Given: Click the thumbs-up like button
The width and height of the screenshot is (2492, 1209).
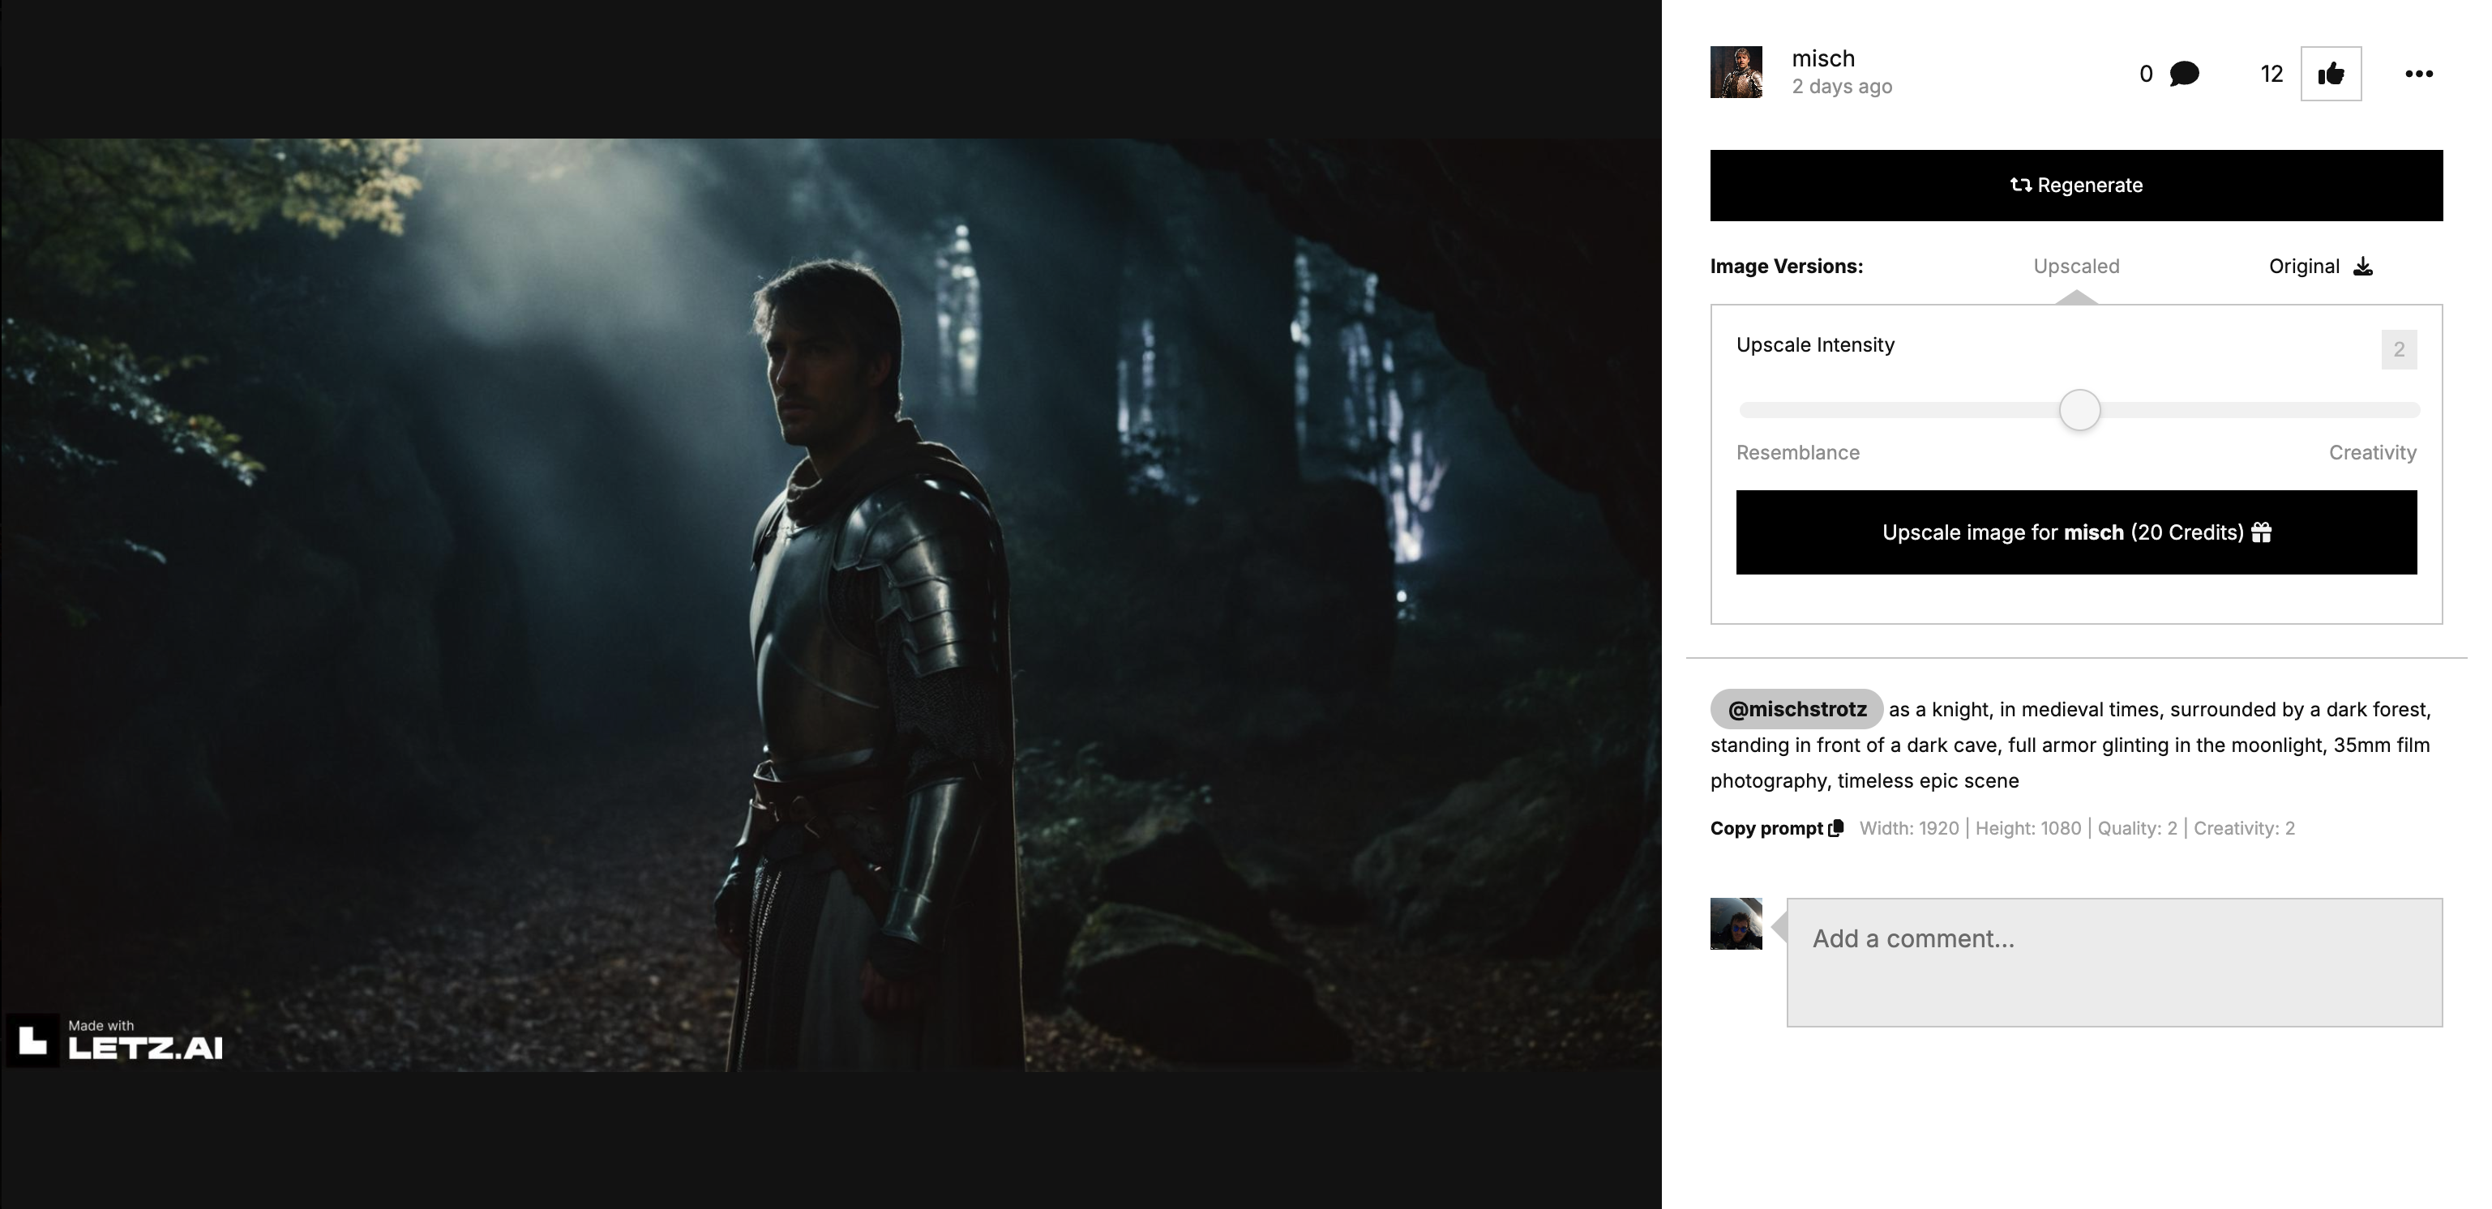Looking at the screenshot, I should click(x=2330, y=74).
